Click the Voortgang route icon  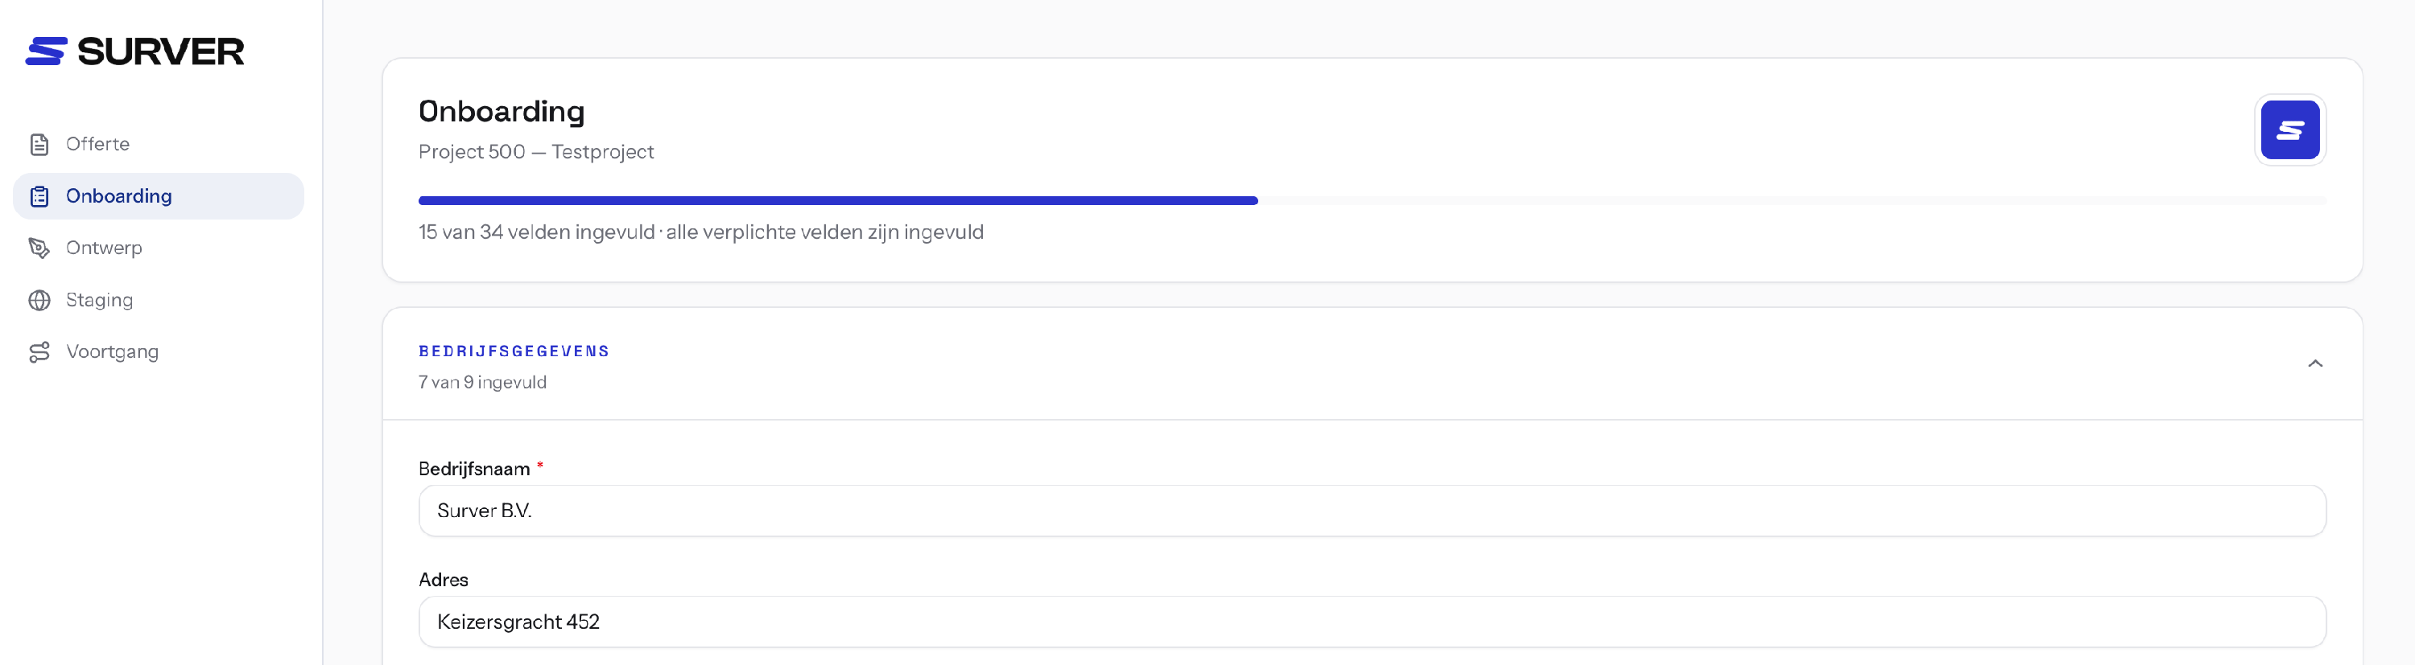click(39, 352)
